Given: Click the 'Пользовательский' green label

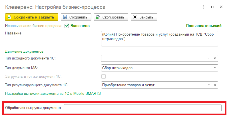Looking at the screenshot, I should coord(204,26).
